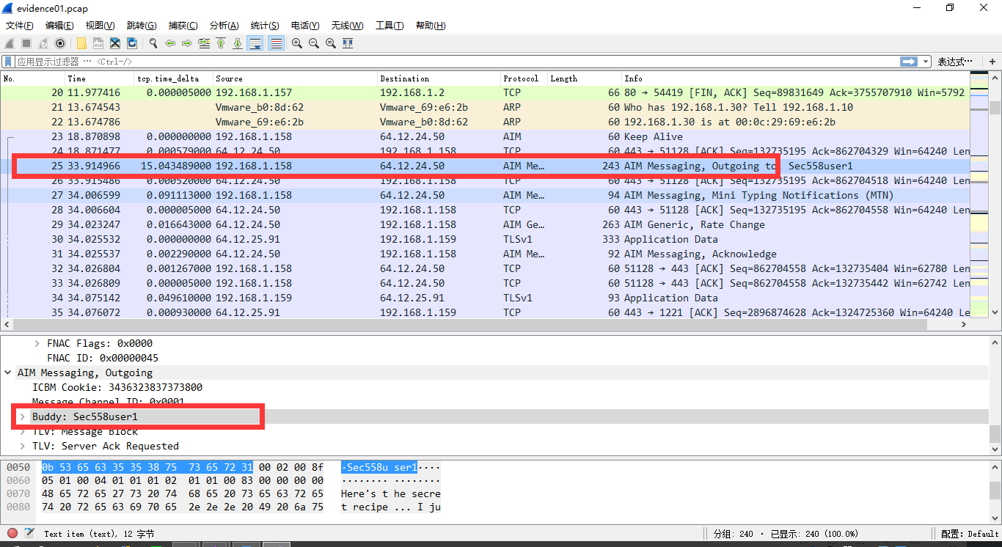
Task: Open the 编辑 (Edit) menu
Action: click(x=59, y=26)
